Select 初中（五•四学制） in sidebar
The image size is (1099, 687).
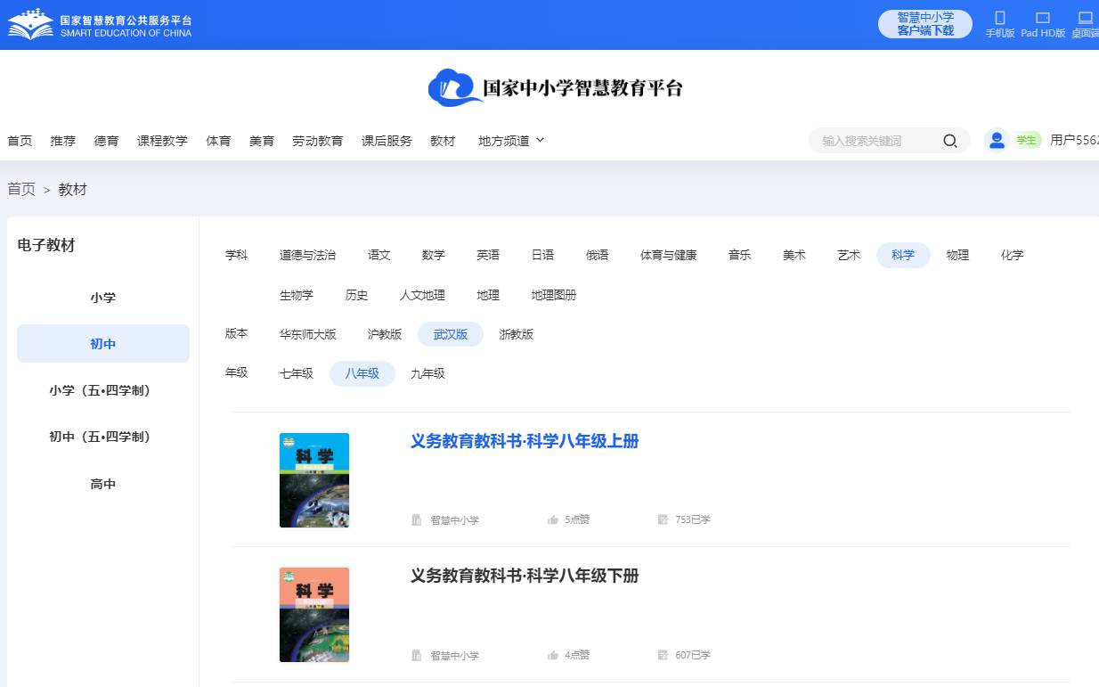pos(103,437)
